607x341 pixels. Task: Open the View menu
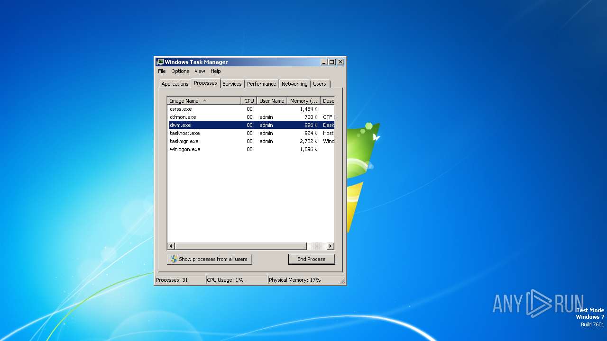(x=200, y=71)
